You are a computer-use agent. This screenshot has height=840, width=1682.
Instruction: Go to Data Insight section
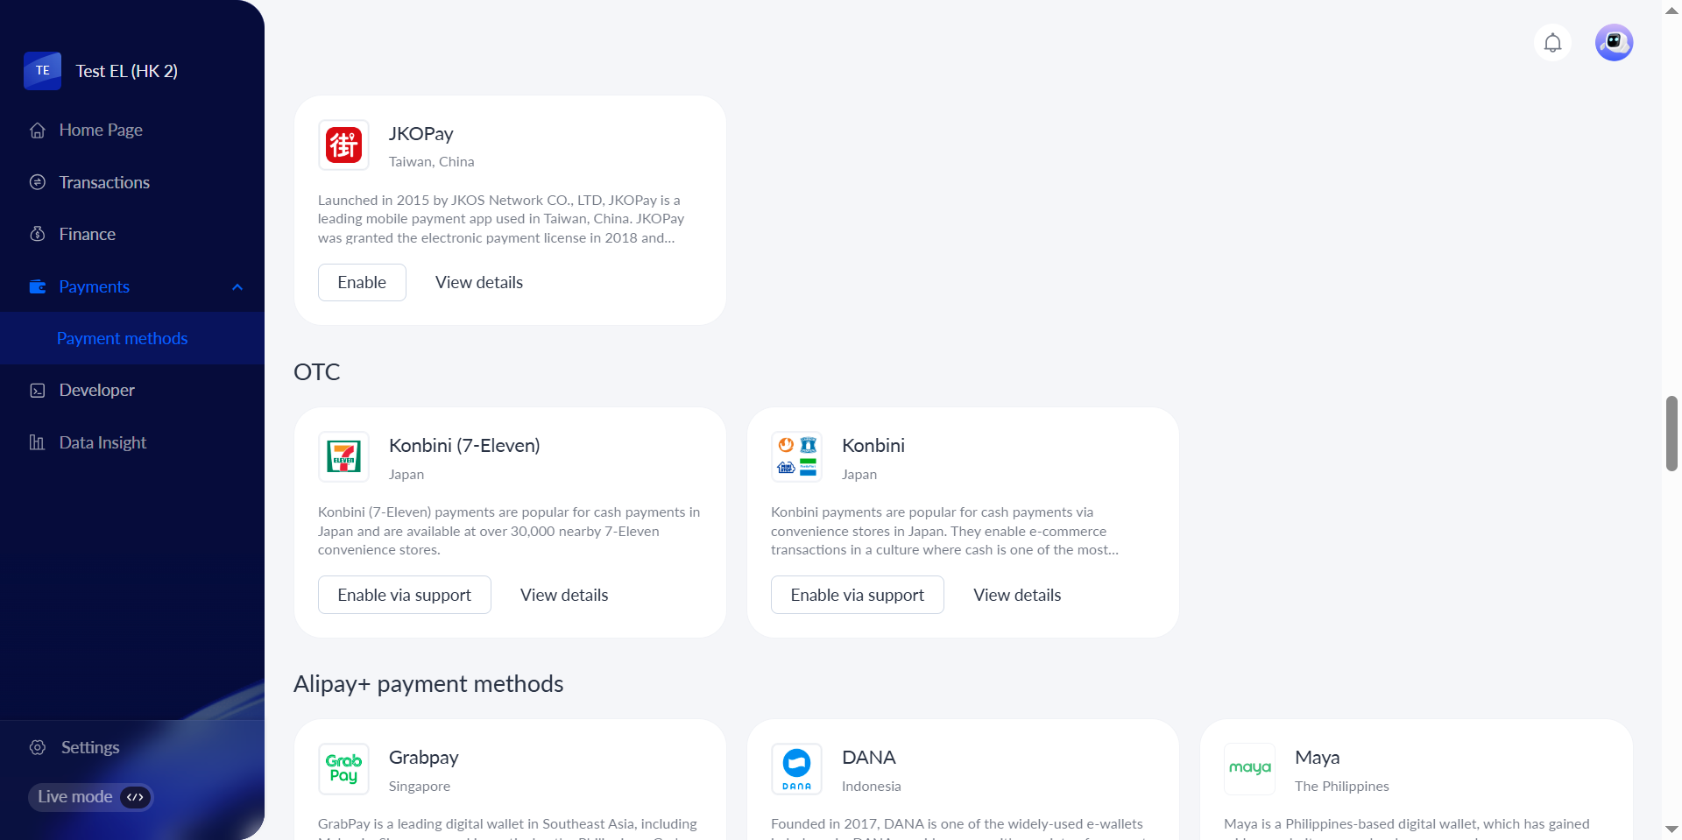click(102, 442)
